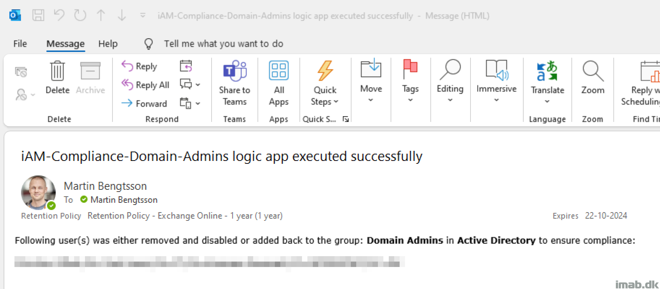Image resolution: width=660 pixels, height=289 pixels.
Task: Go to previous item with up arrow
Action: (101, 16)
